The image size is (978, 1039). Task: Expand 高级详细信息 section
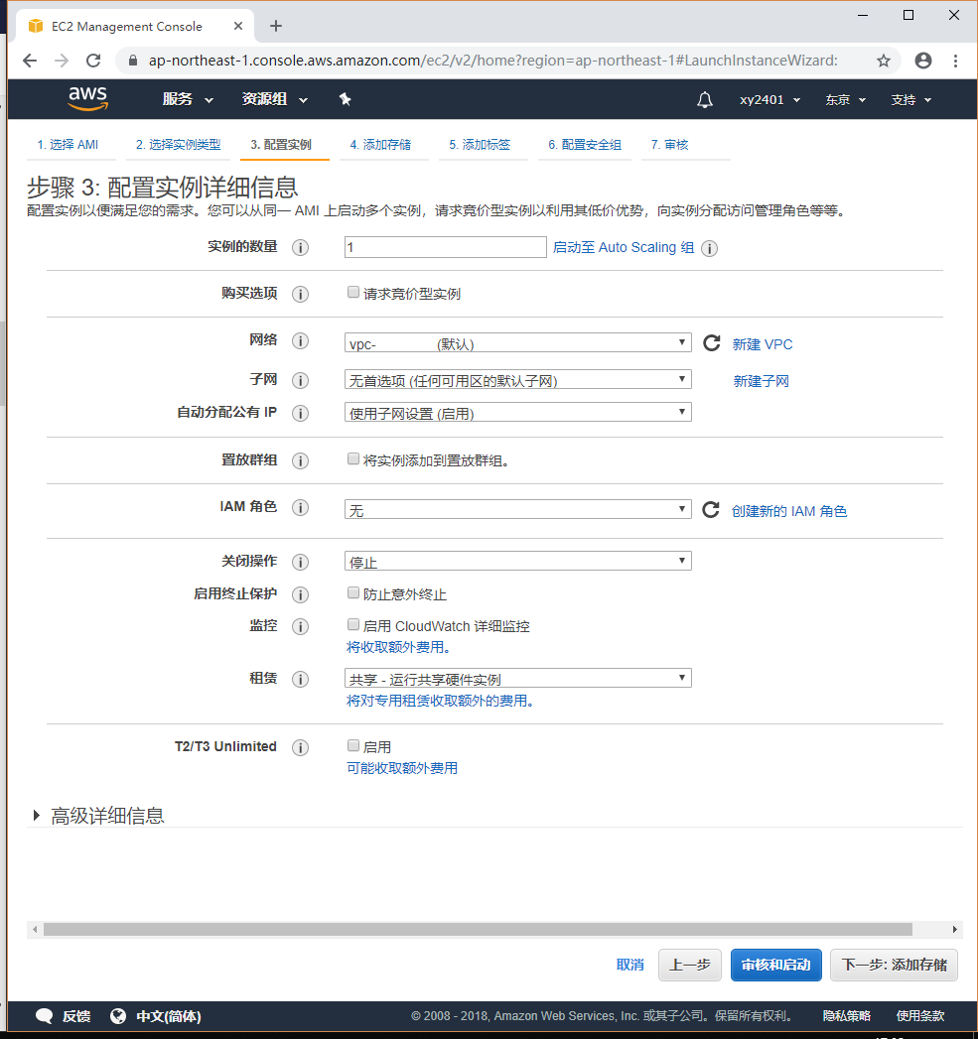tap(98, 816)
